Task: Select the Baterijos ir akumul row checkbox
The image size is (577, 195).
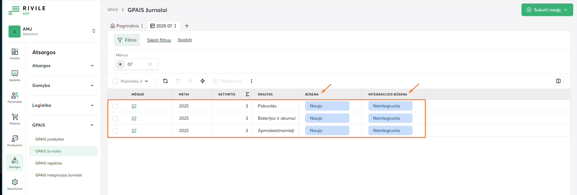Action: pyautogui.click(x=115, y=119)
